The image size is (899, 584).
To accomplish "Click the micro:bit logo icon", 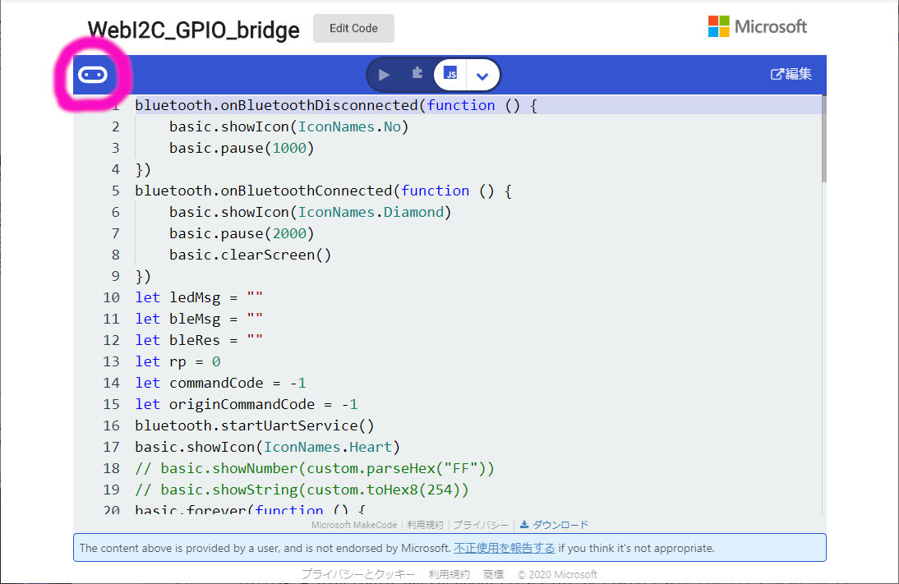I will point(92,76).
